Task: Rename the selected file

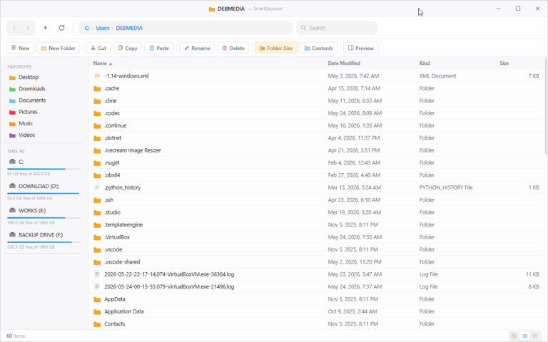Action: click(197, 48)
